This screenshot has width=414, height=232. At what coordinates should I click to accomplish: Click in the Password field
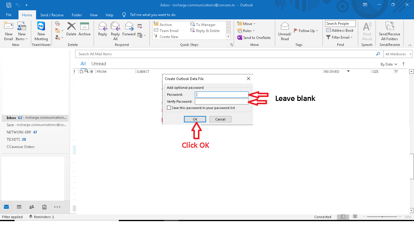[222, 95]
